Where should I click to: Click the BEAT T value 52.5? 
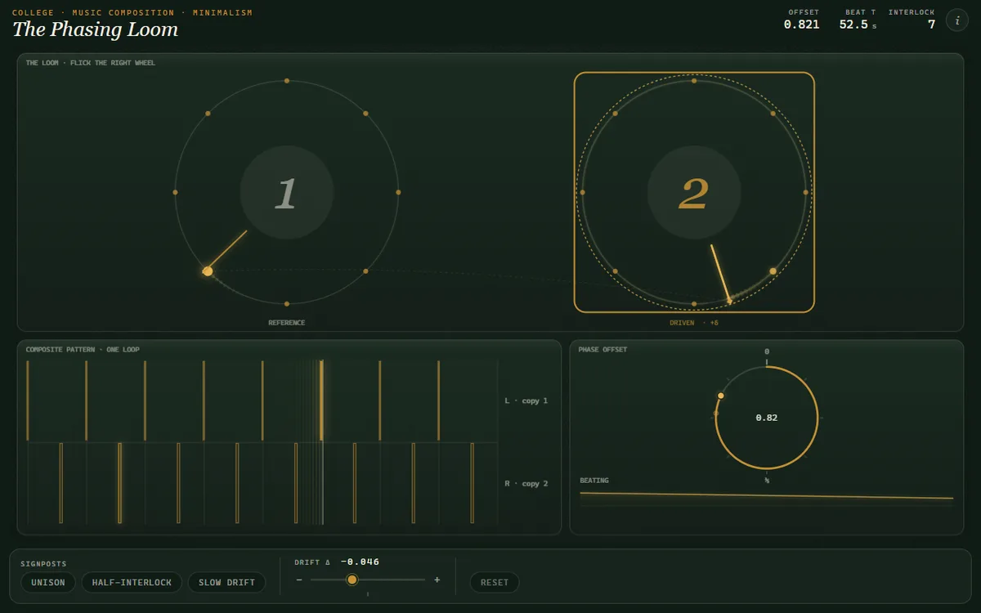pos(853,25)
